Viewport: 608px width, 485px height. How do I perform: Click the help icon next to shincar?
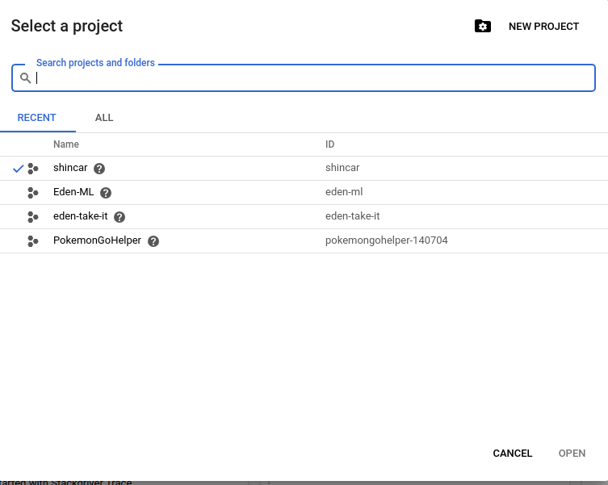[99, 169]
